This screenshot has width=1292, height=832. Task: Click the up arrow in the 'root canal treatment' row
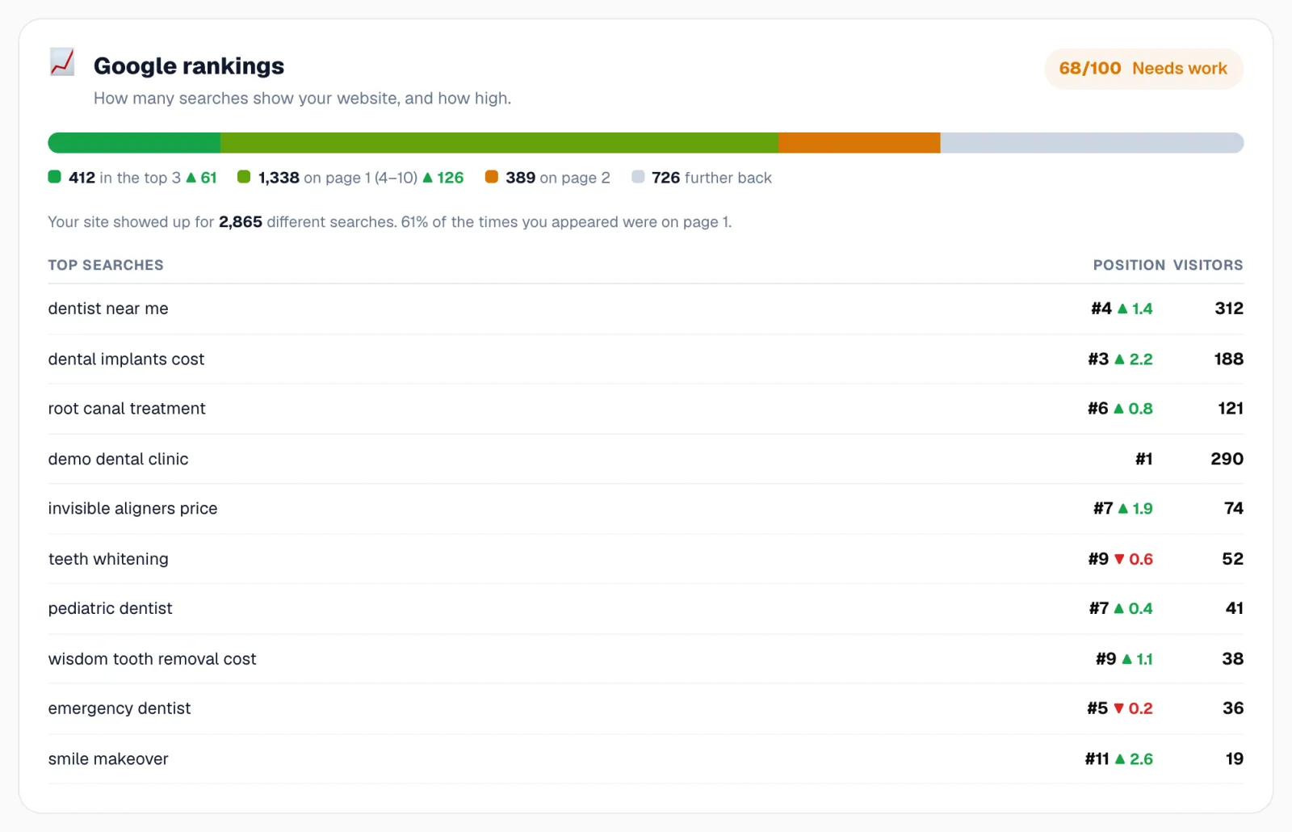1118,409
